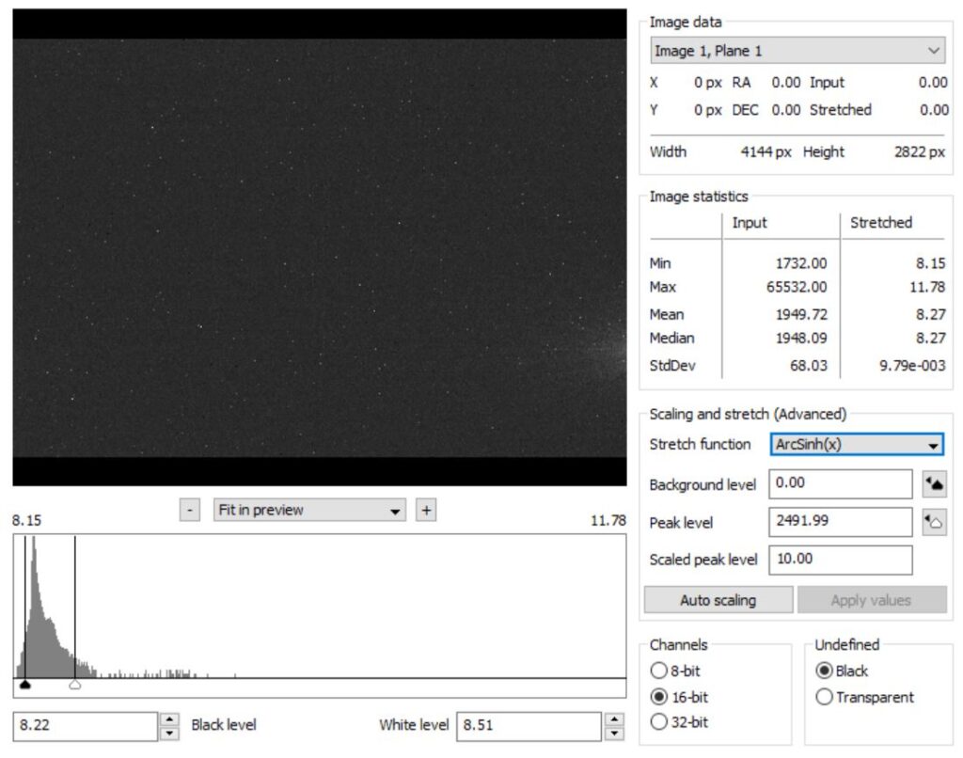Image resolution: width=963 pixels, height=758 pixels.
Task: Click the Apply values button
Action: (872, 600)
